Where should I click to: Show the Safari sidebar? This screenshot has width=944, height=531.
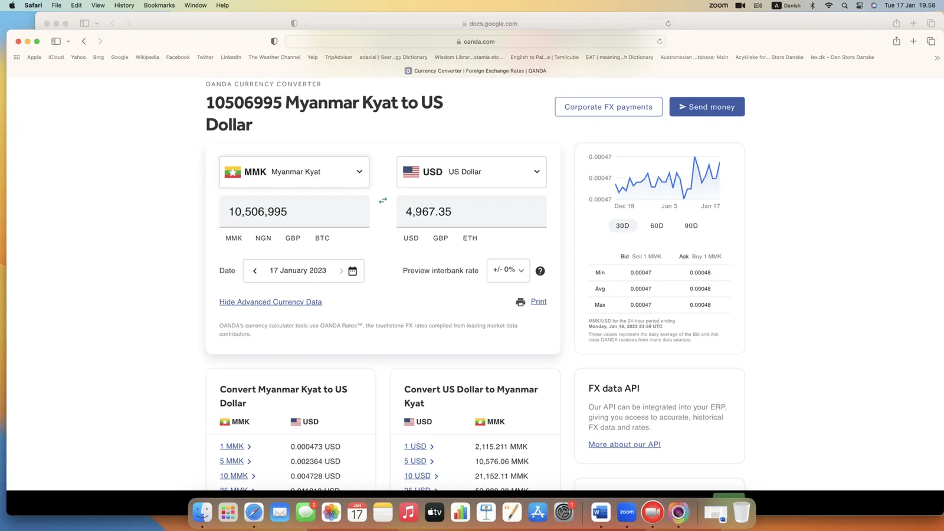click(x=56, y=41)
